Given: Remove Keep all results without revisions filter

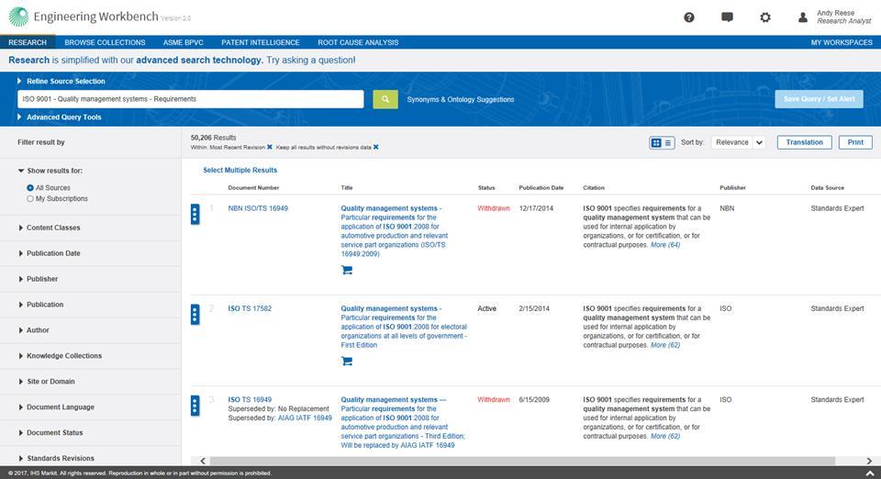Looking at the screenshot, I should point(376,147).
